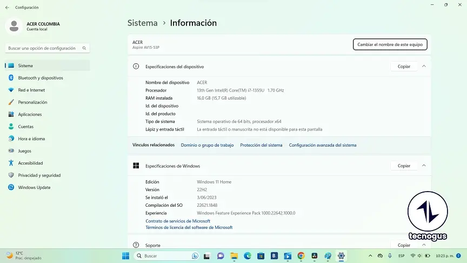Open the Chat (Teams) taskbar icon
The height and width of the screenshot is (263, 467).
click(x=221, y=256)
